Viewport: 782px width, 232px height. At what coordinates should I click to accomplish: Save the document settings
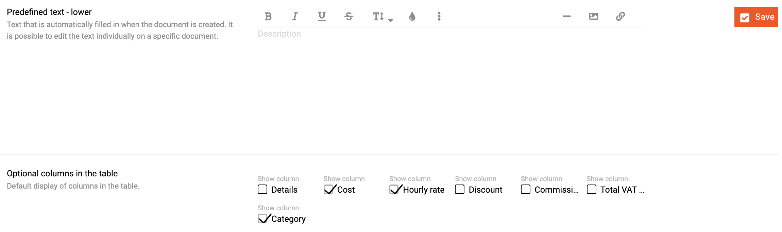[756, 17]
